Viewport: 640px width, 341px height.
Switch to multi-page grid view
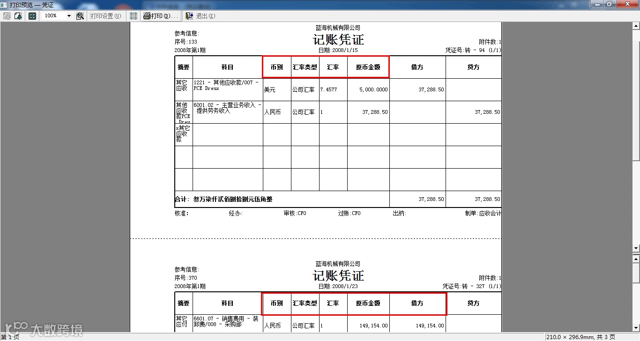tap(32, 16)
